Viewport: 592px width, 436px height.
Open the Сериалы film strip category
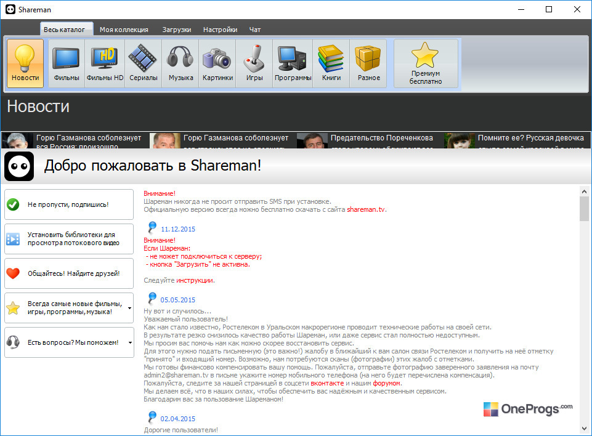point(143,63)
